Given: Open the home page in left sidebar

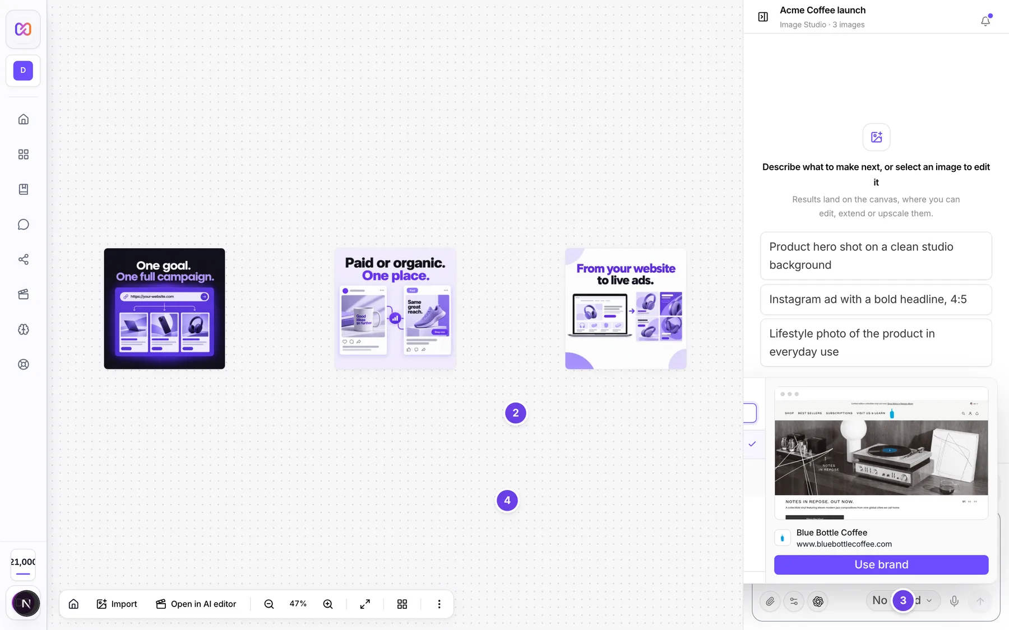Looking at the screenshot, I should pyautogui.click(x=23, y=119).
